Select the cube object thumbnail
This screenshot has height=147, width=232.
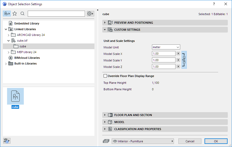[15, 97]
